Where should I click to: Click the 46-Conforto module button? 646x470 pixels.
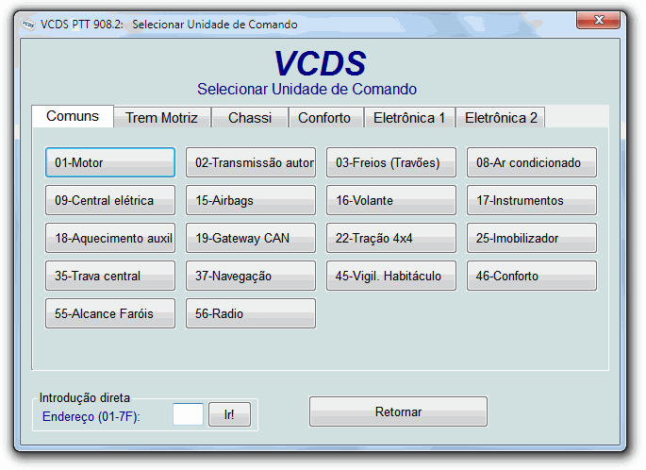pyautogui.click(x=532, y=276)
